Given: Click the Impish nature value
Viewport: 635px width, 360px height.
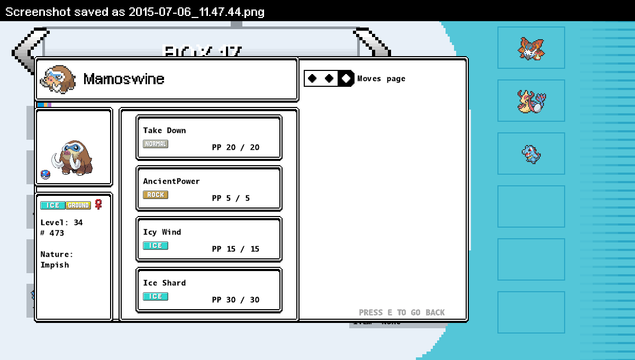Looking at the screenshot, I should [55, 265].
